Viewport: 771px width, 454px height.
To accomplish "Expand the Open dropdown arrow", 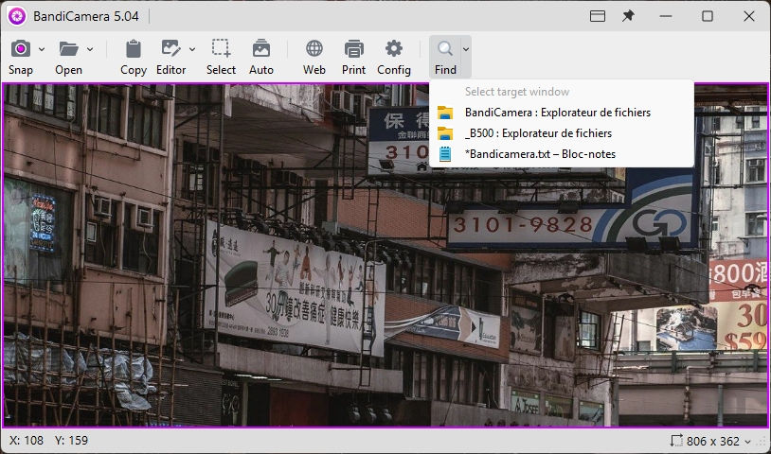I will (90, 49).
